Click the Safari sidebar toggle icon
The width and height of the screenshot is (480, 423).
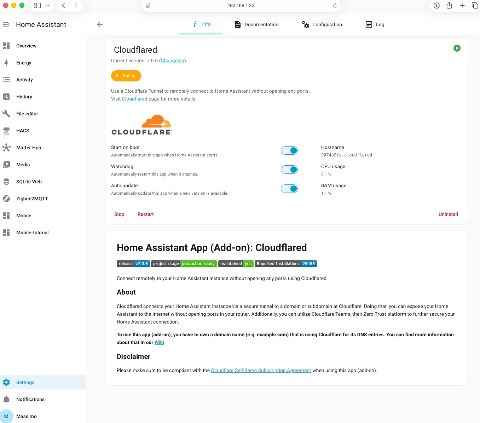coord(37,5)
